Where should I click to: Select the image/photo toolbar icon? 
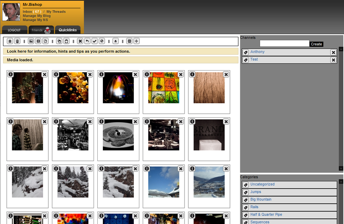[x=31, y=41]
